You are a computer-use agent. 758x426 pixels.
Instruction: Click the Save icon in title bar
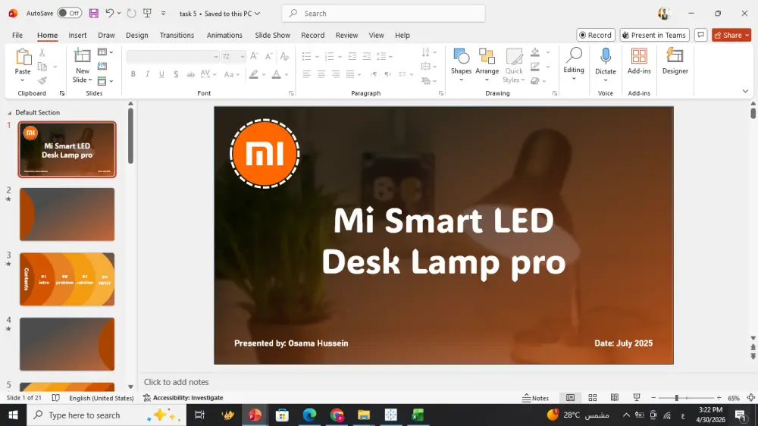click(x=94, y=14)
